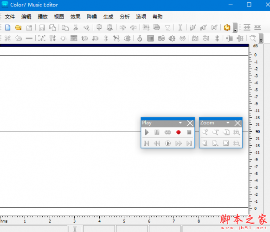Click the horizontal bar silence icon
270x232 pixels.
pos(29,39)
